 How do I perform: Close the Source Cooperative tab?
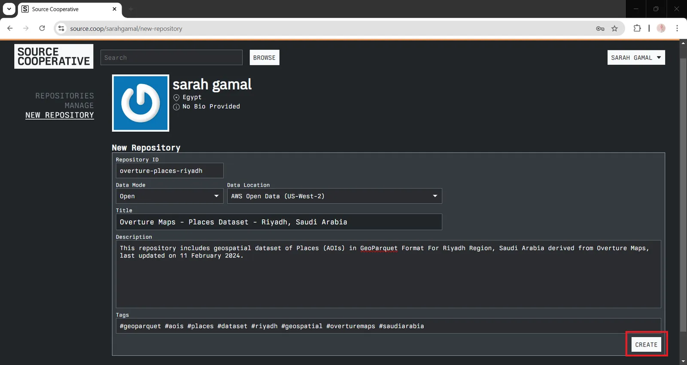(x=115, y=9)
